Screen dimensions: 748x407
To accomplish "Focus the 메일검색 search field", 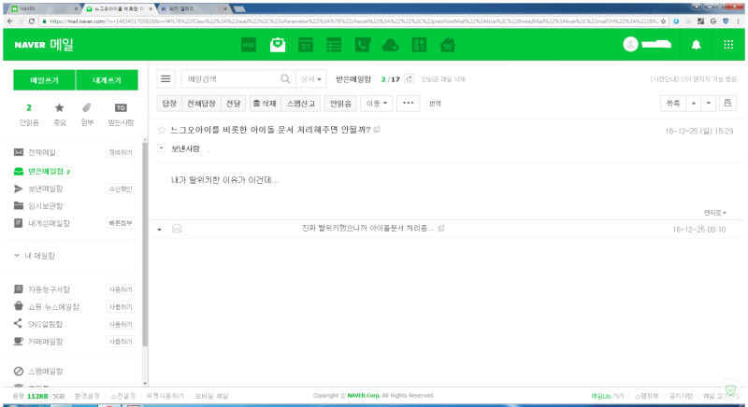I will point(230,79).
